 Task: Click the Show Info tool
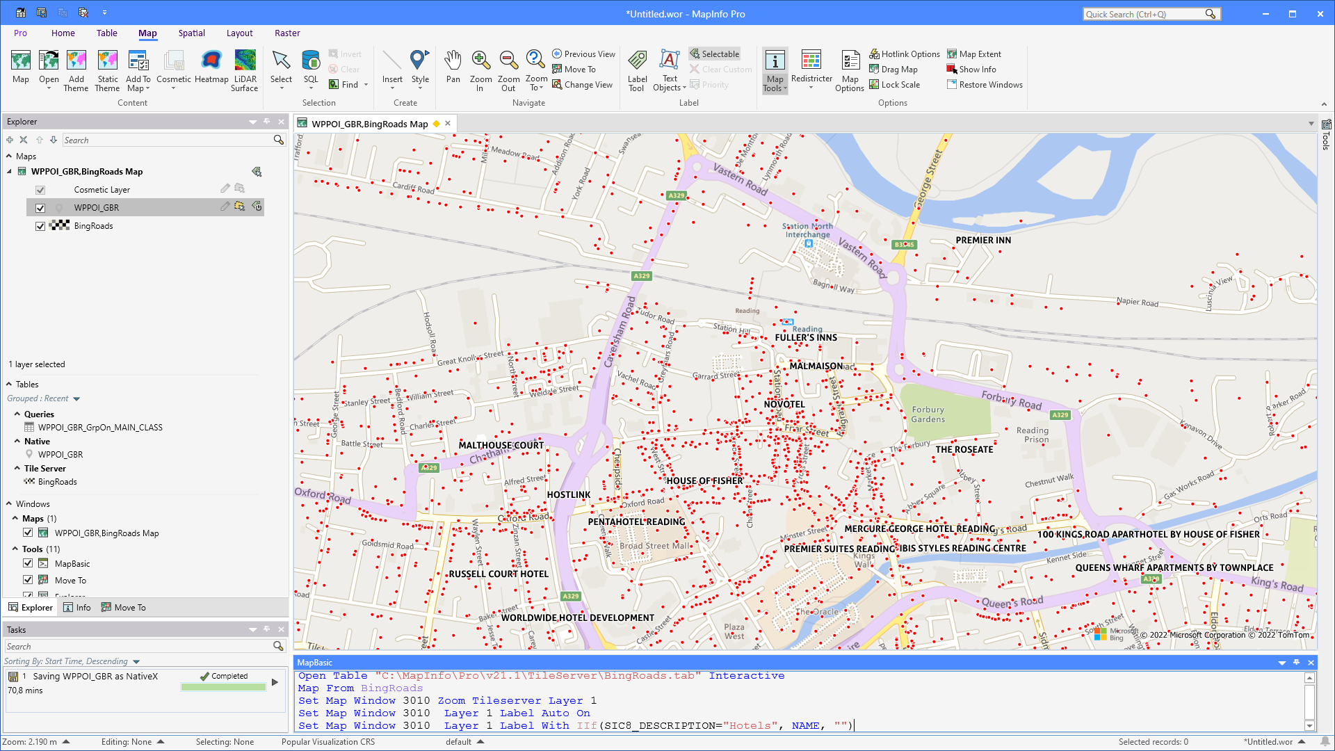(971, 70)
